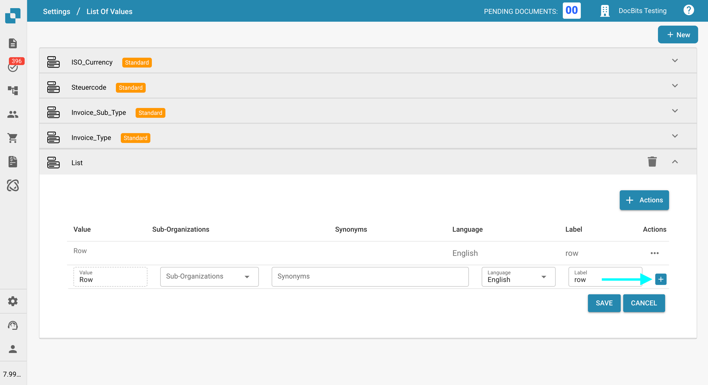The width and height of the screenshot is (708, 385).
Task: Open the settings gear in sidebar
Action: [x=13, y=301]
